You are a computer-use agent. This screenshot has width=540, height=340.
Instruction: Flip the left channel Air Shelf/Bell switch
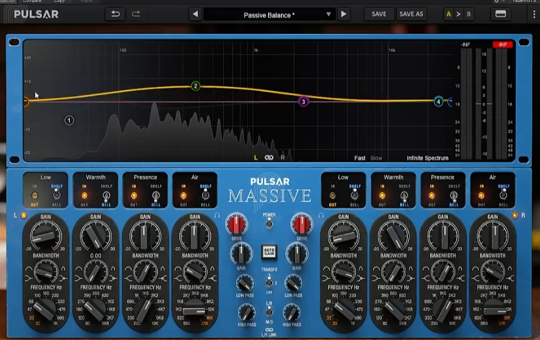[x=205, y=196]
